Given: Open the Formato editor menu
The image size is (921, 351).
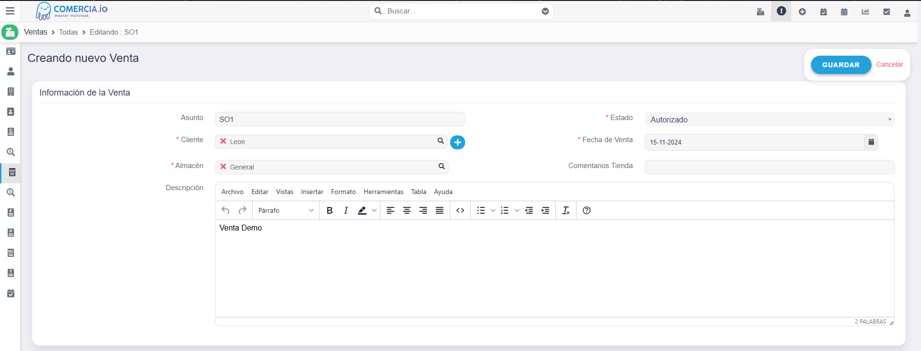Looking at the screenshot, I should (344, 192).
